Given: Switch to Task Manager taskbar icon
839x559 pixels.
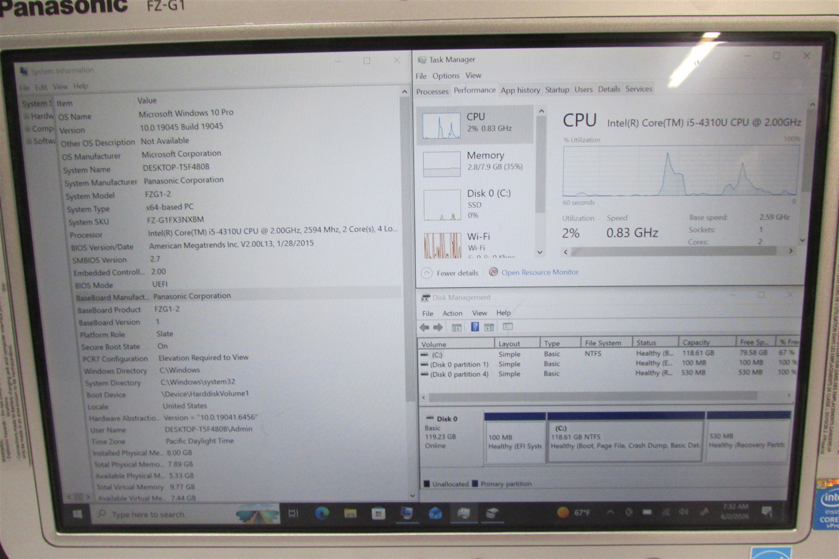Looking at the screenshot, I should 464,513.
